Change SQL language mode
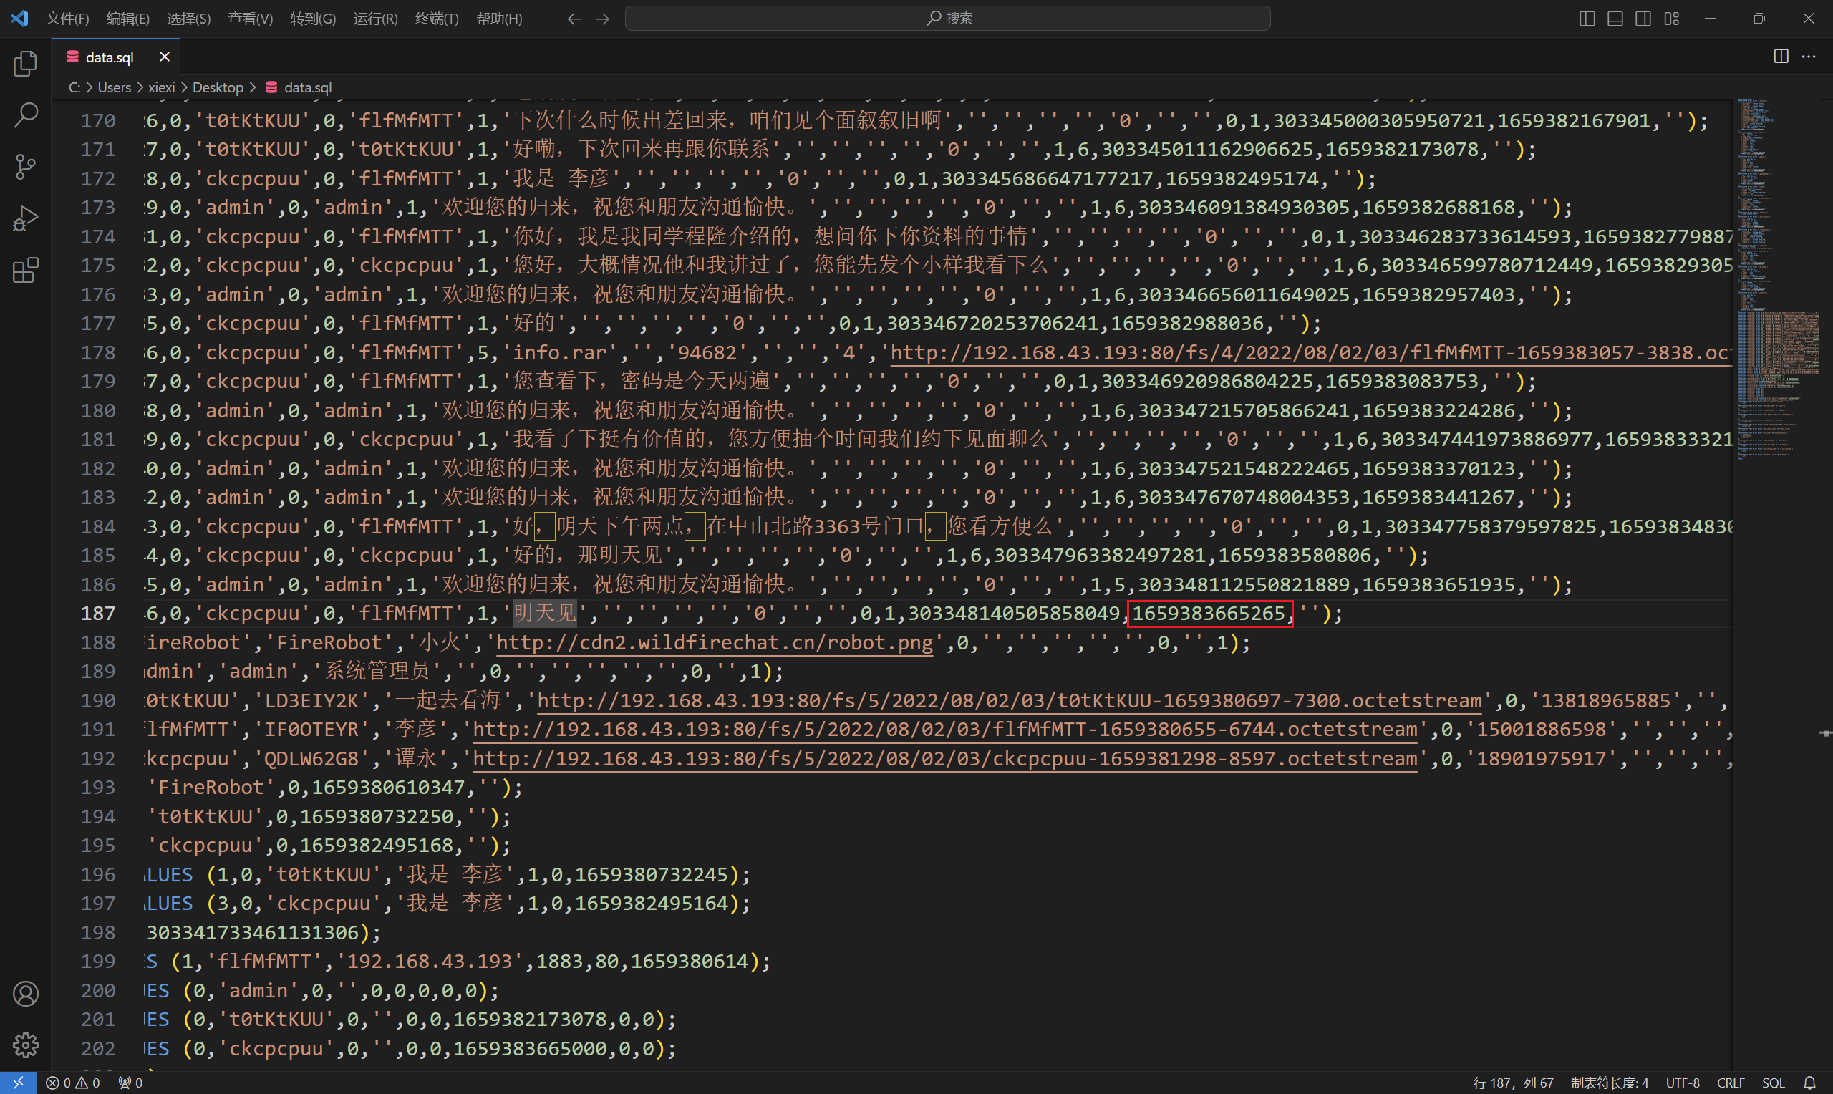The image size is (1833, 1094). coord(1774,1083)
